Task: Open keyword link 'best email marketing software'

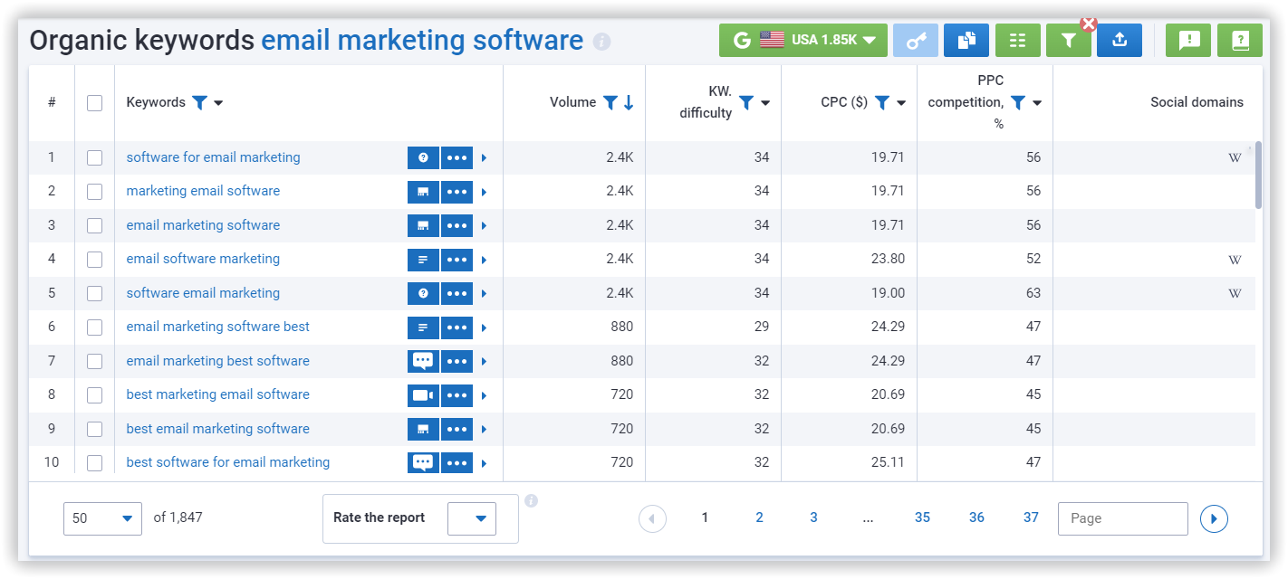Action: (217, 429)
